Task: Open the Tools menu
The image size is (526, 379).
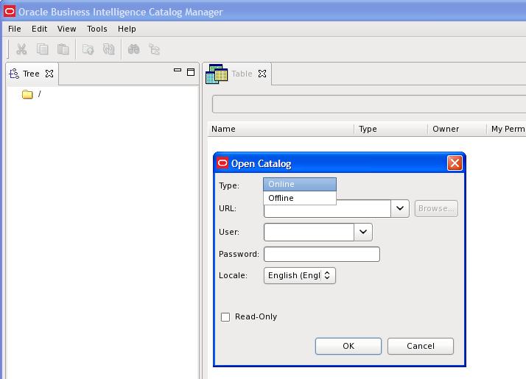Action: [97, 29]
